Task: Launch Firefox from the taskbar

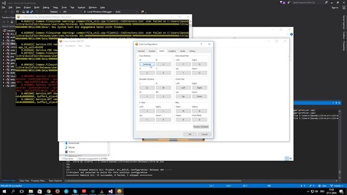Action: pyautogui.click(x=57, y=191)
